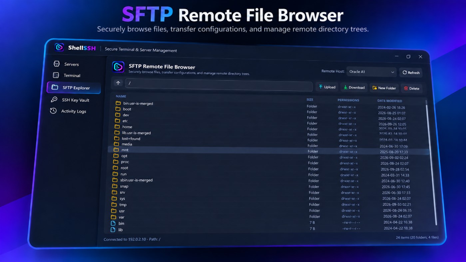This screenshot has height=262, width=466.
Task: Select the lib.usr-is-merged entry
Action: click(x=136, y=133)
